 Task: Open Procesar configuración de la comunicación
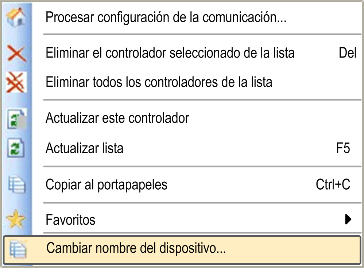[x=166, y=17]
